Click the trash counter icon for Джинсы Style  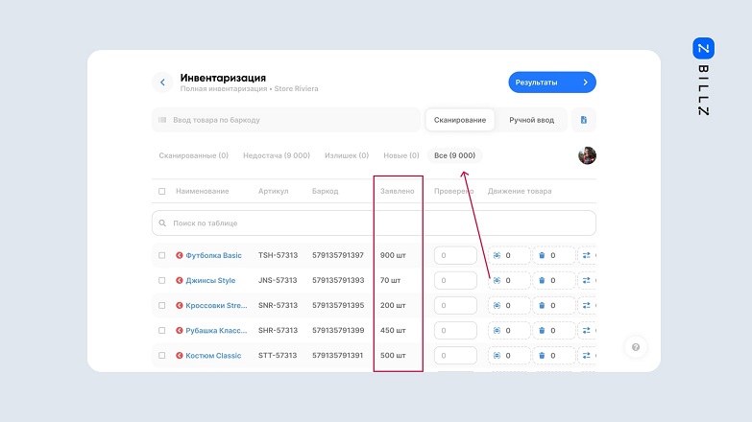[542, 280]
